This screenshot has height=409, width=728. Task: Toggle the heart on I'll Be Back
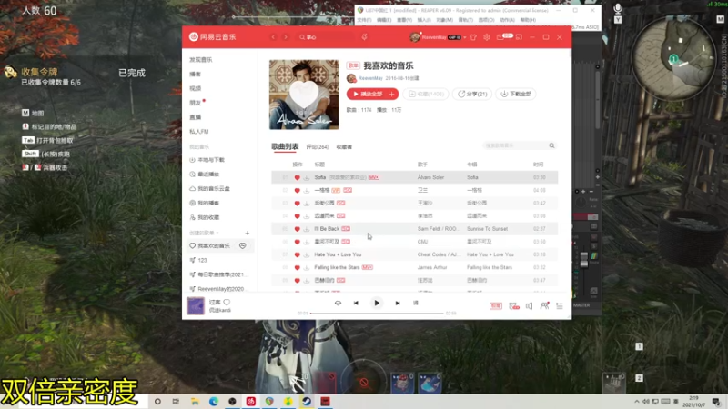click(298, 229)
